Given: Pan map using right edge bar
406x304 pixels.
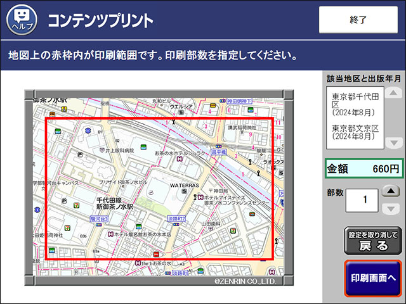Looking at the screenshot, I should click(x=289, y=187).
